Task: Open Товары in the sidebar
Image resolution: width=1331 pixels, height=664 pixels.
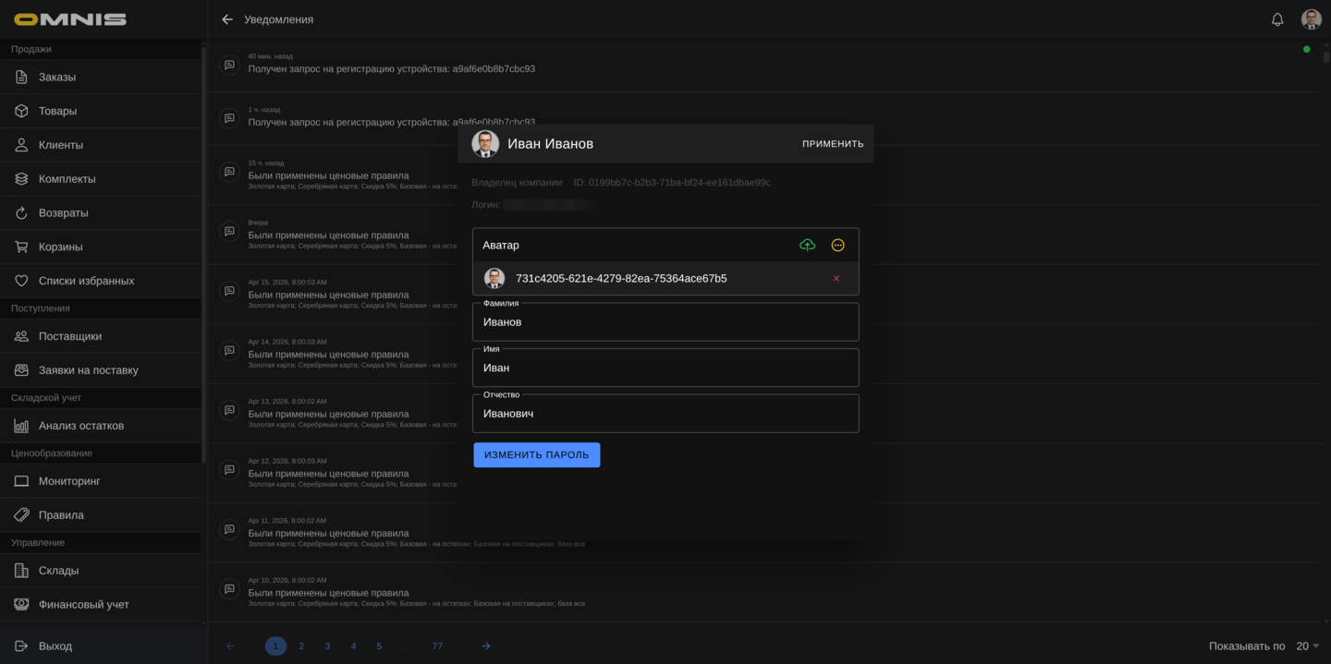Action: click(57, 111)
